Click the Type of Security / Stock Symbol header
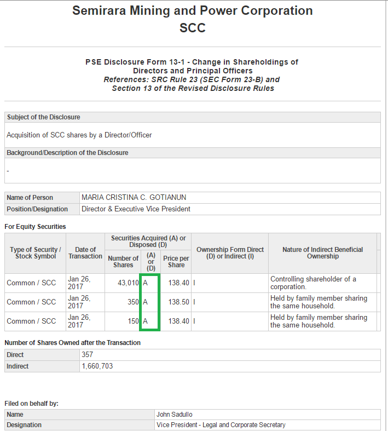 [x=36, y=253]
